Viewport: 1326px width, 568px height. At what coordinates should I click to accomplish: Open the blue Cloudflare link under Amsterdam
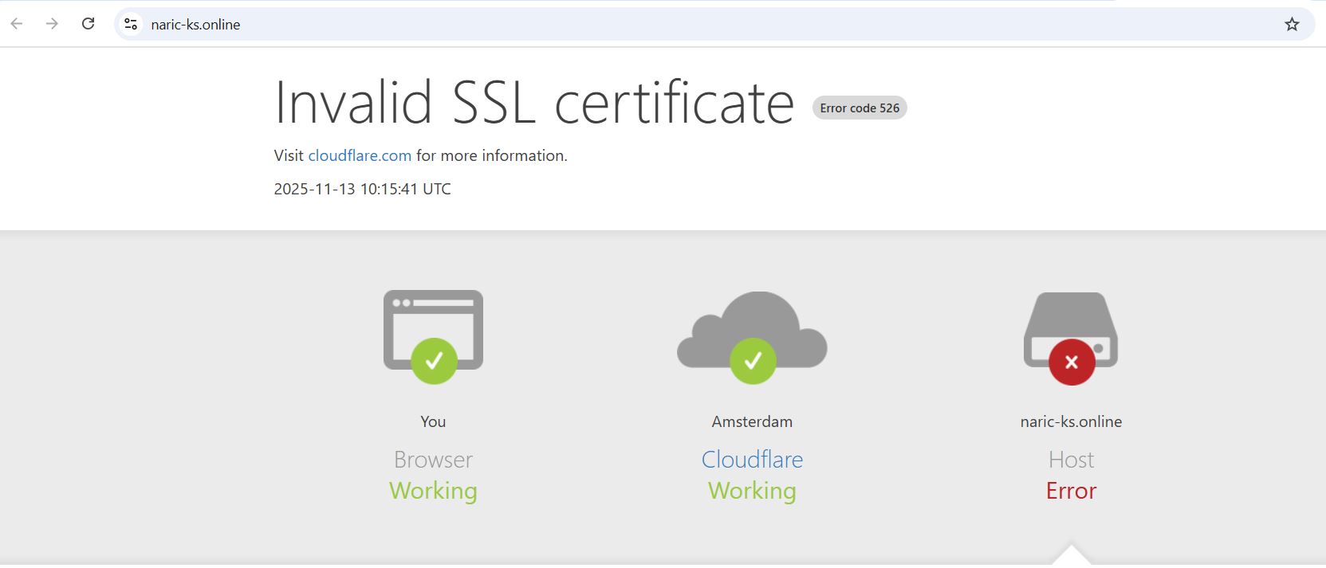tap(752, 460)
